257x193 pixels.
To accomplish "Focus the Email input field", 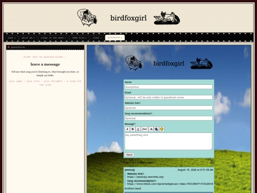I will point(168,97).
